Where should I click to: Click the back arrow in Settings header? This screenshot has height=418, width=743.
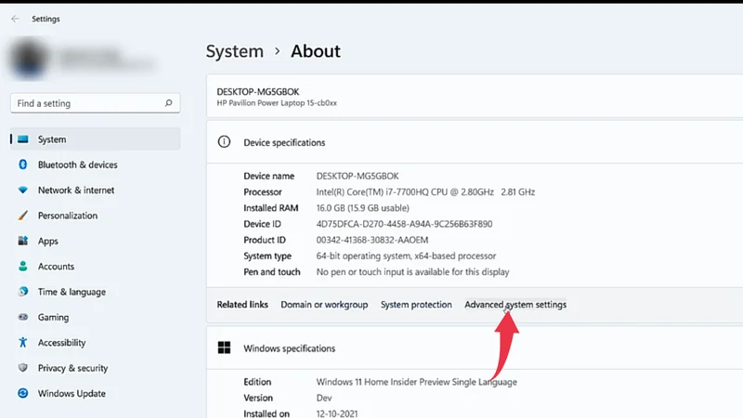pos(15,18)
